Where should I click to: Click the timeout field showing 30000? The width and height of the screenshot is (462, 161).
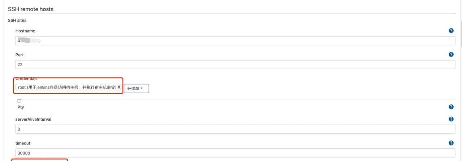235,153
